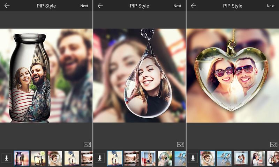The width and height of the screenshot is (279, 167).
Task: Tap the highlighted heart thumbnail on heart-pendant screen
Action: coord(208,158)
